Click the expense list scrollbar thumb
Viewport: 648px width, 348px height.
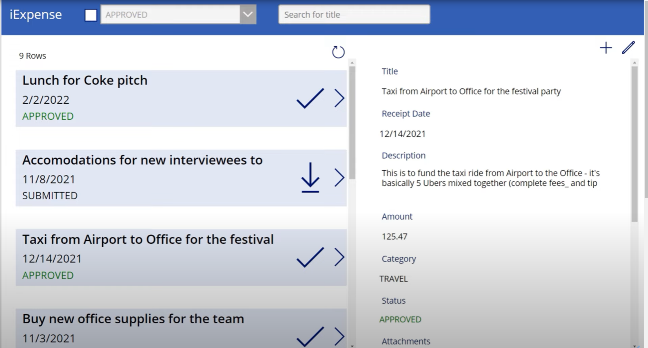pyautogui.click(x=352, y=123)
